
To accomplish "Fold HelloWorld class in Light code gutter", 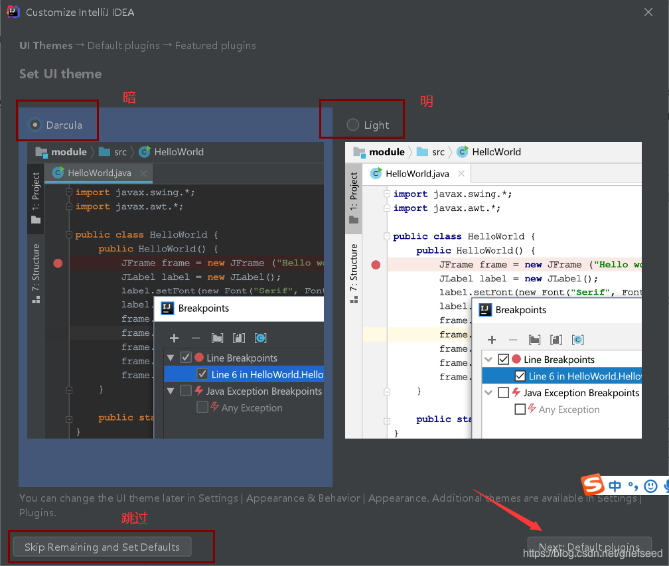I will (387, 236).
